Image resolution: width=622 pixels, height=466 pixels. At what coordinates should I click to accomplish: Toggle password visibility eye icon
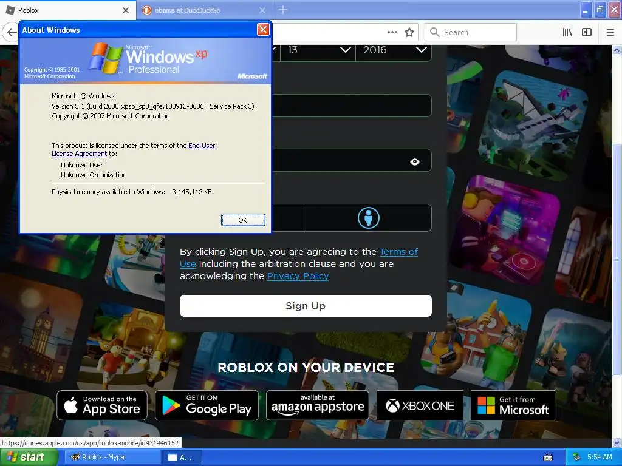coord(414,161)
